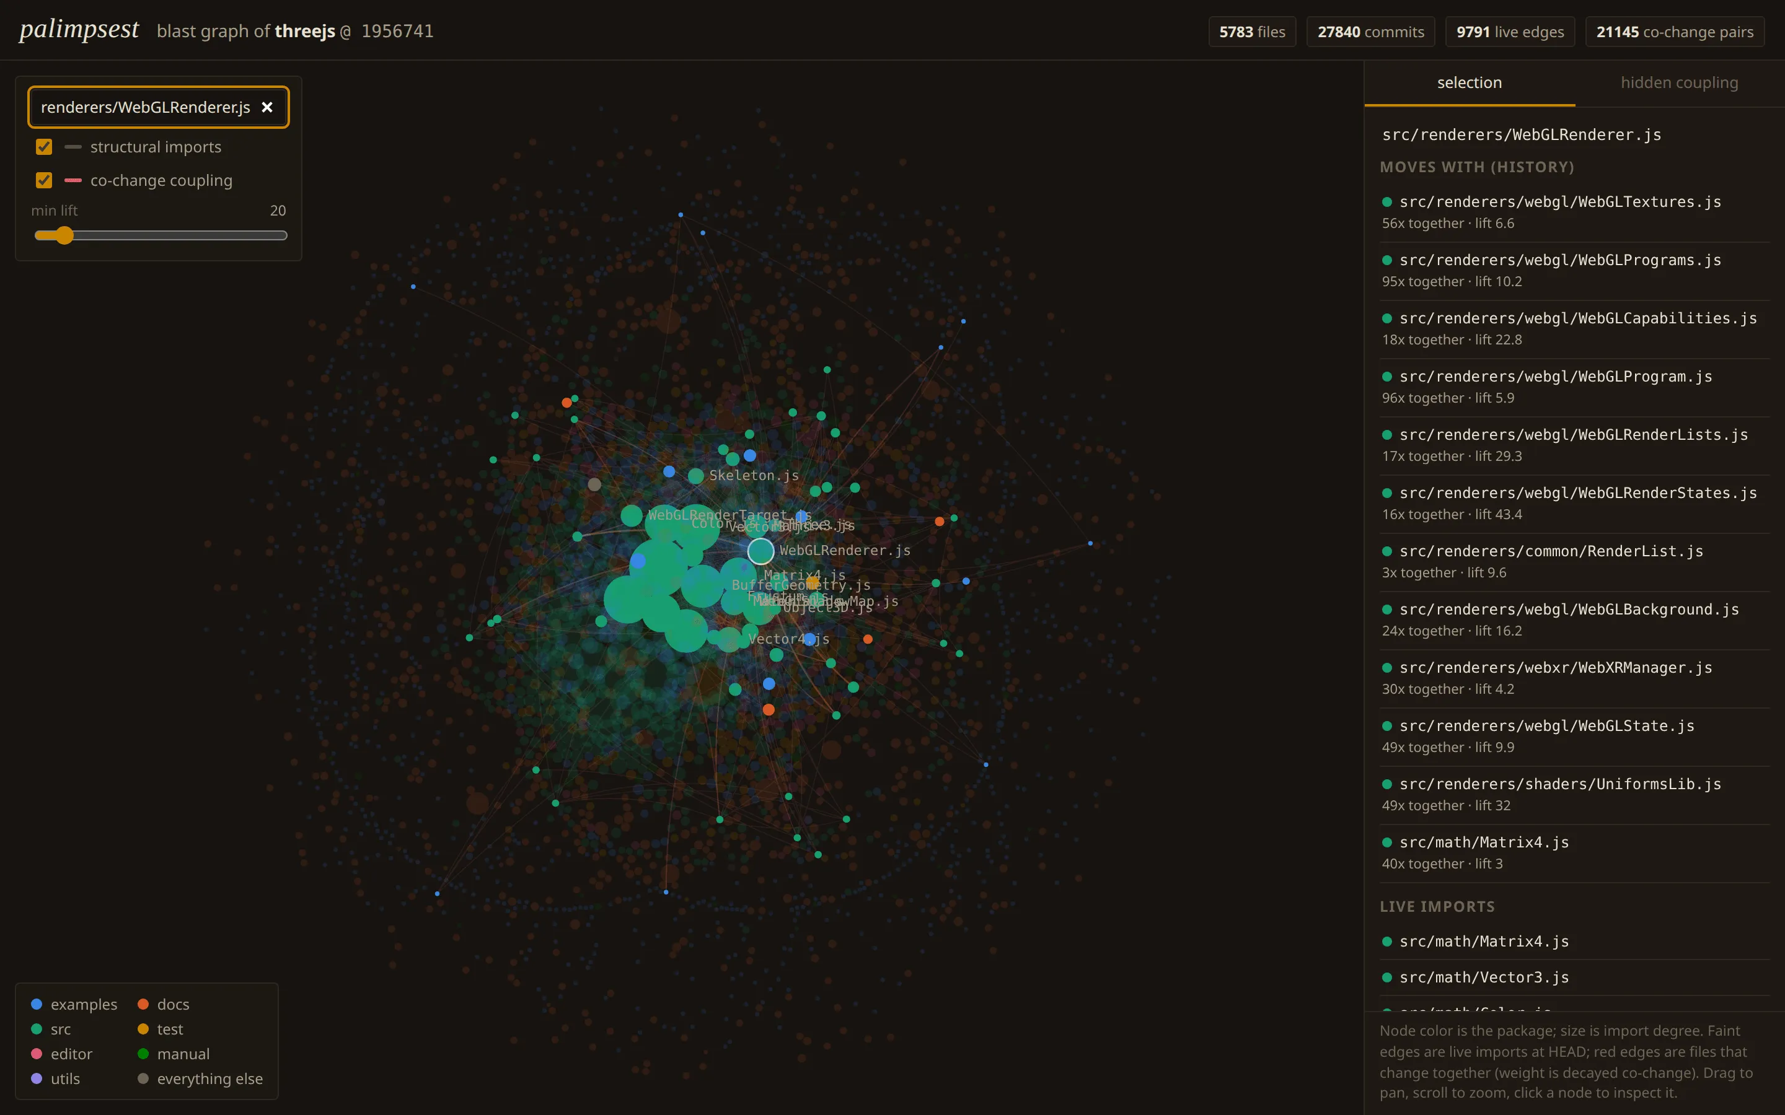This screenshot has height=1115, width=1785.
Task: Click the "95x together · lift 10.2" text
Action: pos(1452,281)
